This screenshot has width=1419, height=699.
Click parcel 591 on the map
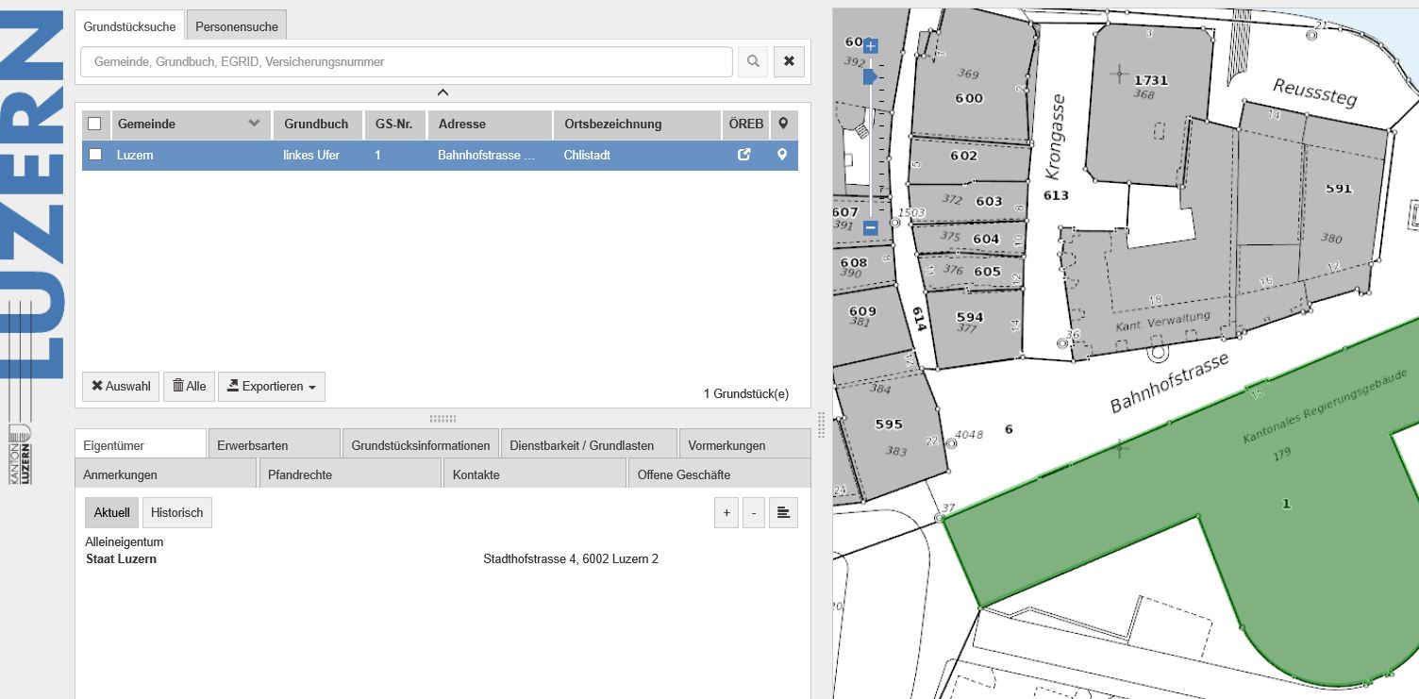(x=1339, y=189)
